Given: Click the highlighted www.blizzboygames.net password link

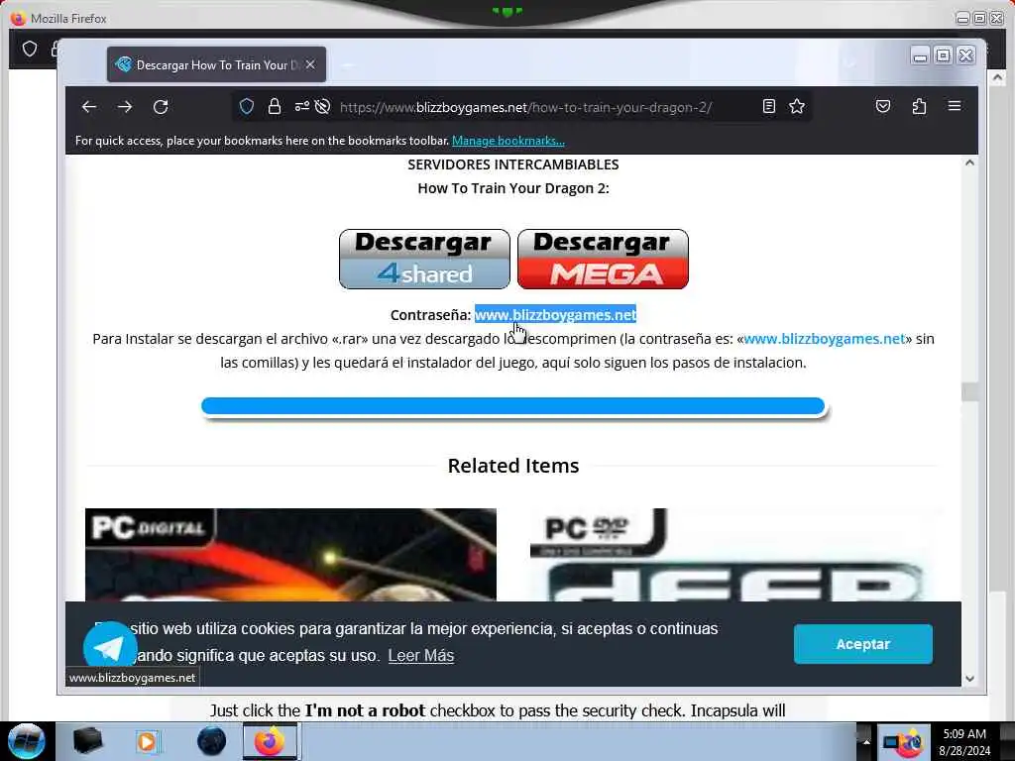Looking at the screenshot, I should tap(555, 314).
